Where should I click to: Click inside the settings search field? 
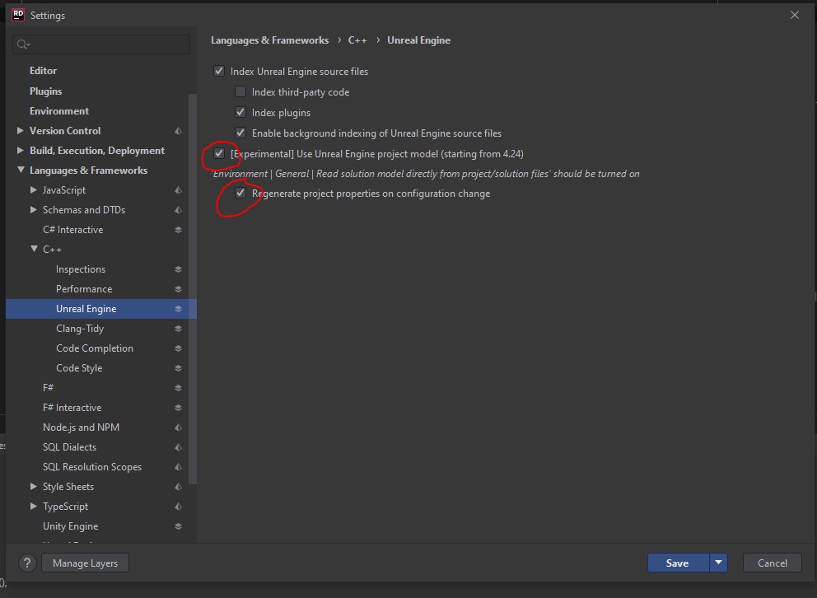[x=101, y=44]
